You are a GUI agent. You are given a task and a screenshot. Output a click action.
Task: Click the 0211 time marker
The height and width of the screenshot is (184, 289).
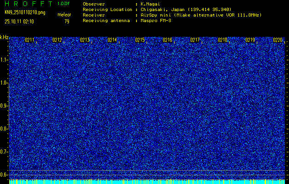[x=30, y=40]
